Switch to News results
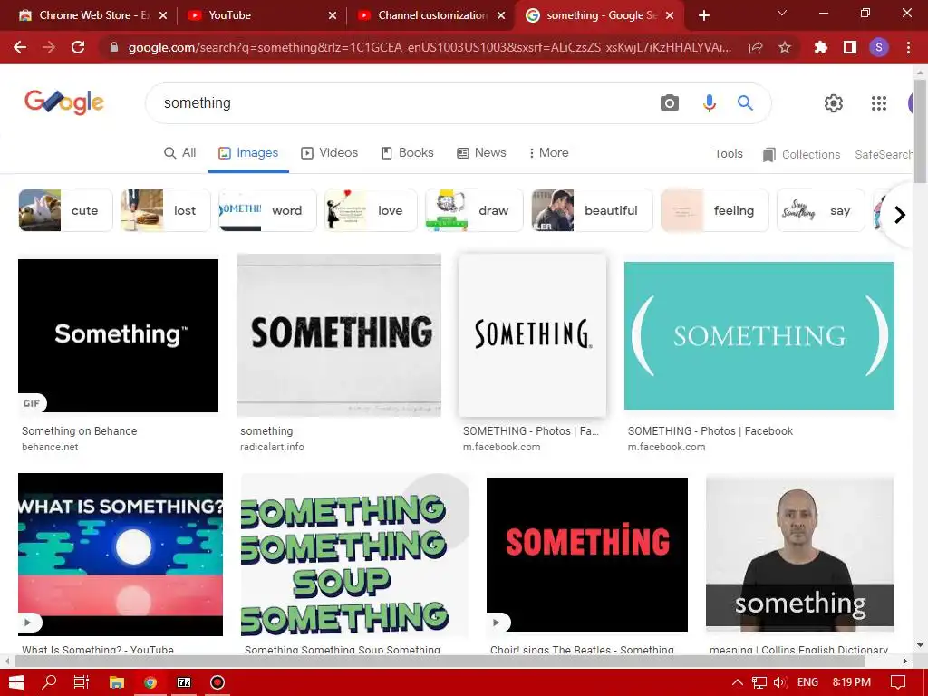 point(481,152)
